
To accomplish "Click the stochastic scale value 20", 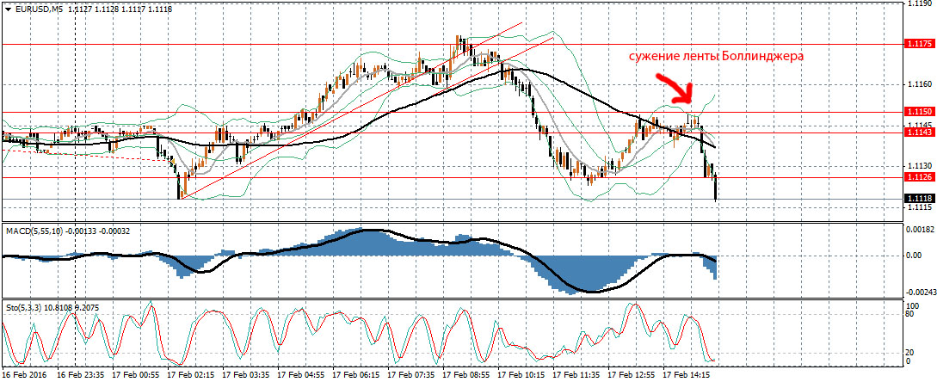I will point(910,353).
